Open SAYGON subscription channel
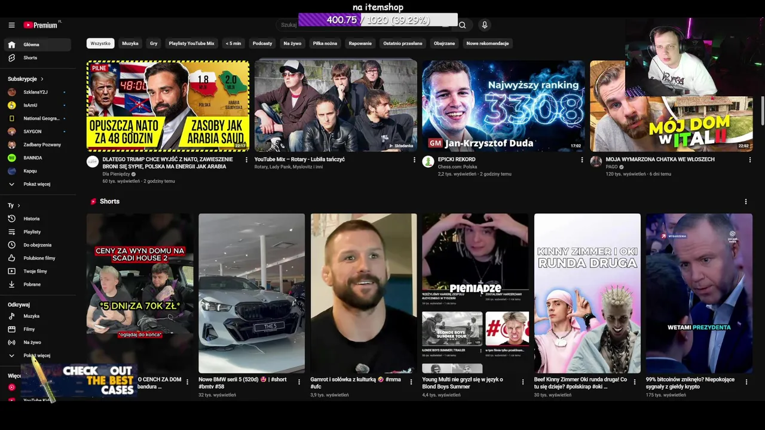The height and width of the screenshot is (430, 765). point(37,131)
